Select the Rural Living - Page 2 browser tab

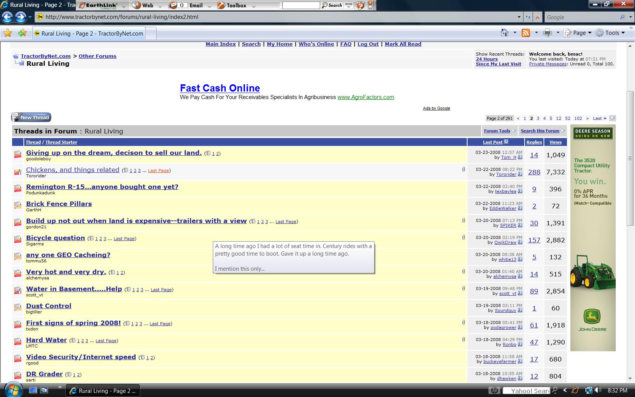[x=89, y=33]
